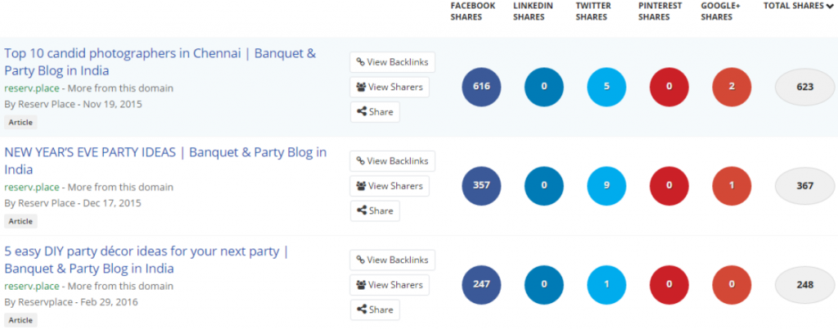This screenshot has width=838, height=330.
Task: Click reserv.place domain under Chennai article
Action: [32, 88]
